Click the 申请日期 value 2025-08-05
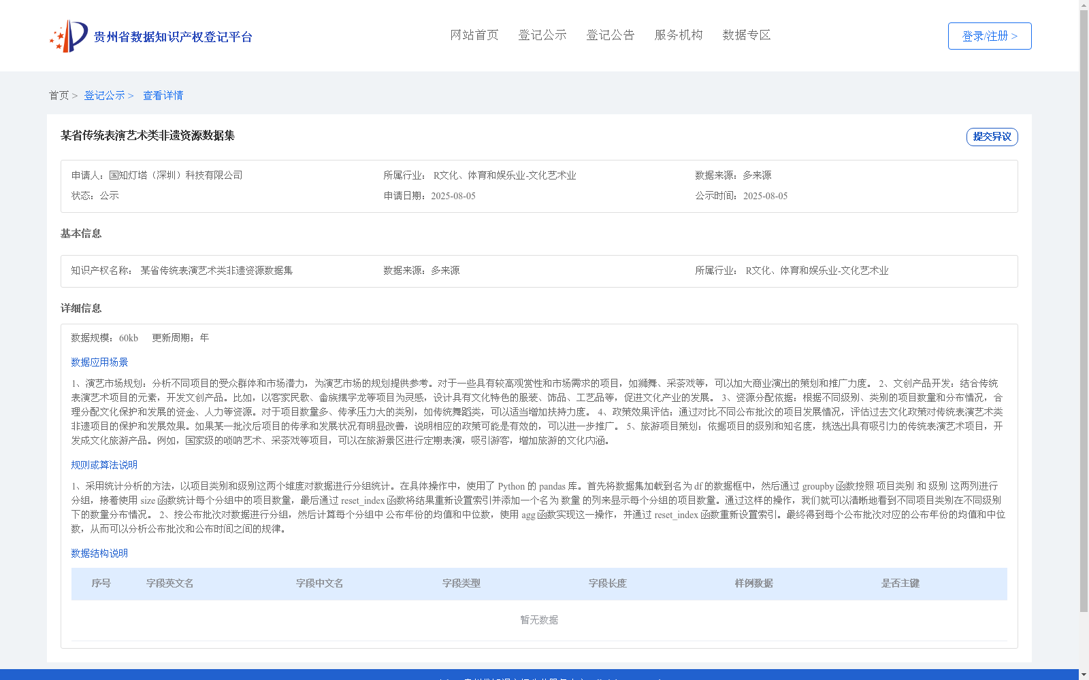Viewport: 1089px width, 680px height. click(x=453, y=196)
